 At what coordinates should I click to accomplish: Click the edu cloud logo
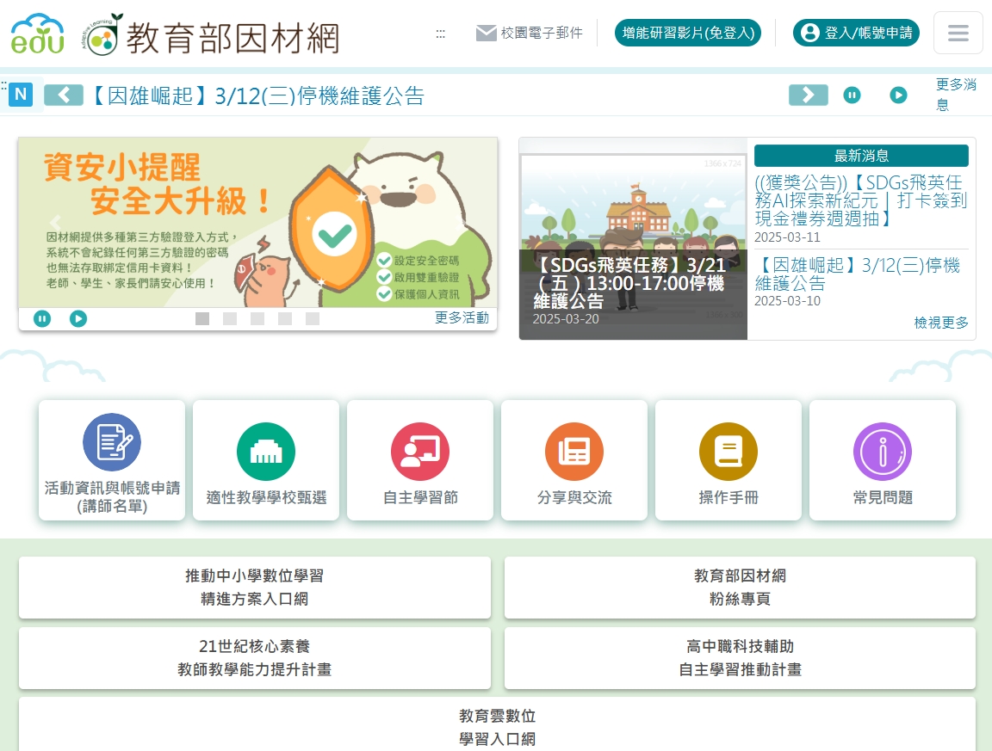[38, 34]
